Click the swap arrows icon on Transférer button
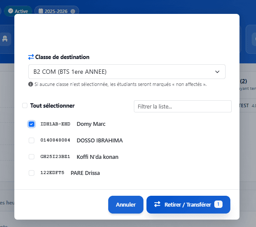This screenshot has width=256, height=227. point(157,204)
